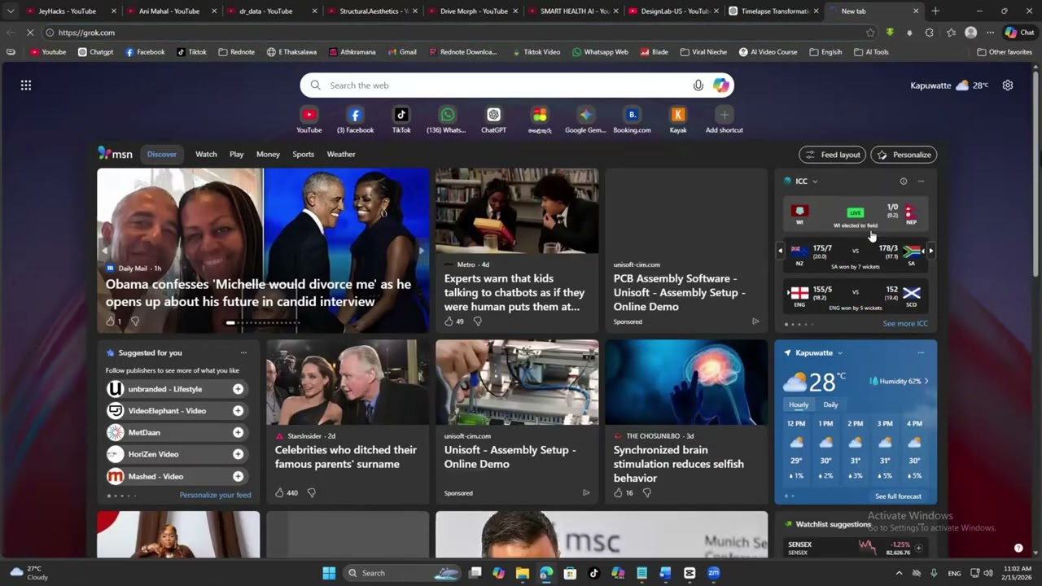Open more options on Suggested for you
The width and height of the screenshot is (1042, 586).
coord(243,353)
